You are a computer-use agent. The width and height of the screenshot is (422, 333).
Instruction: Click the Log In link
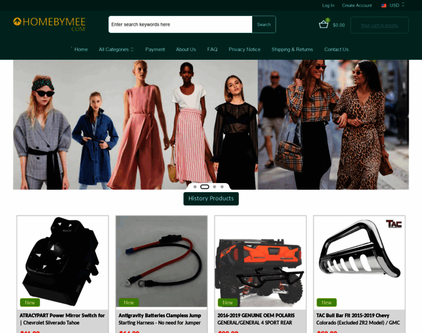coord(328,6)
